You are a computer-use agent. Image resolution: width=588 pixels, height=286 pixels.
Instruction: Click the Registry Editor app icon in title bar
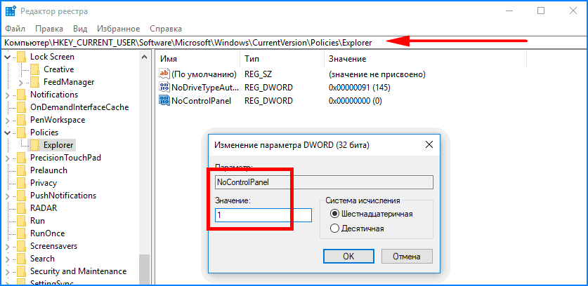click(x=11, y=11)
